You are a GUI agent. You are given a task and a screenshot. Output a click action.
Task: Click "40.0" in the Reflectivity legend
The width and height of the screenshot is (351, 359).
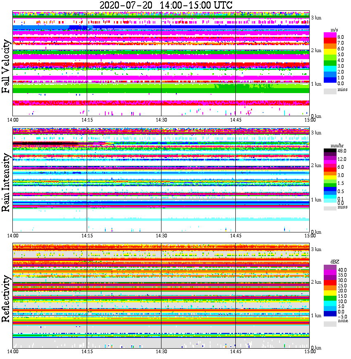click(342, 270)
